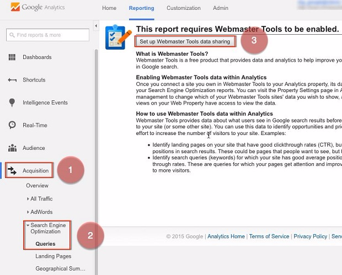Click the Audience people icon
Screen dimensions: 342x275
point(12,148)
